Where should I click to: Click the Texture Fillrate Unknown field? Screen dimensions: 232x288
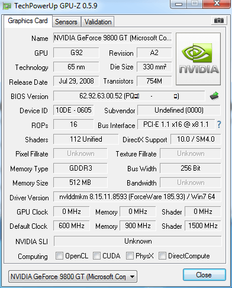[x=191, y=153]
